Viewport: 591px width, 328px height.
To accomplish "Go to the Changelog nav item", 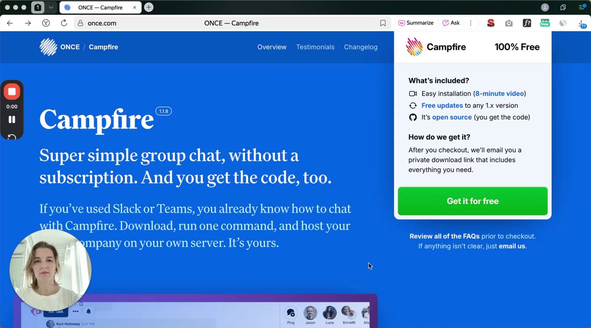I will click(x=361, y=47).
